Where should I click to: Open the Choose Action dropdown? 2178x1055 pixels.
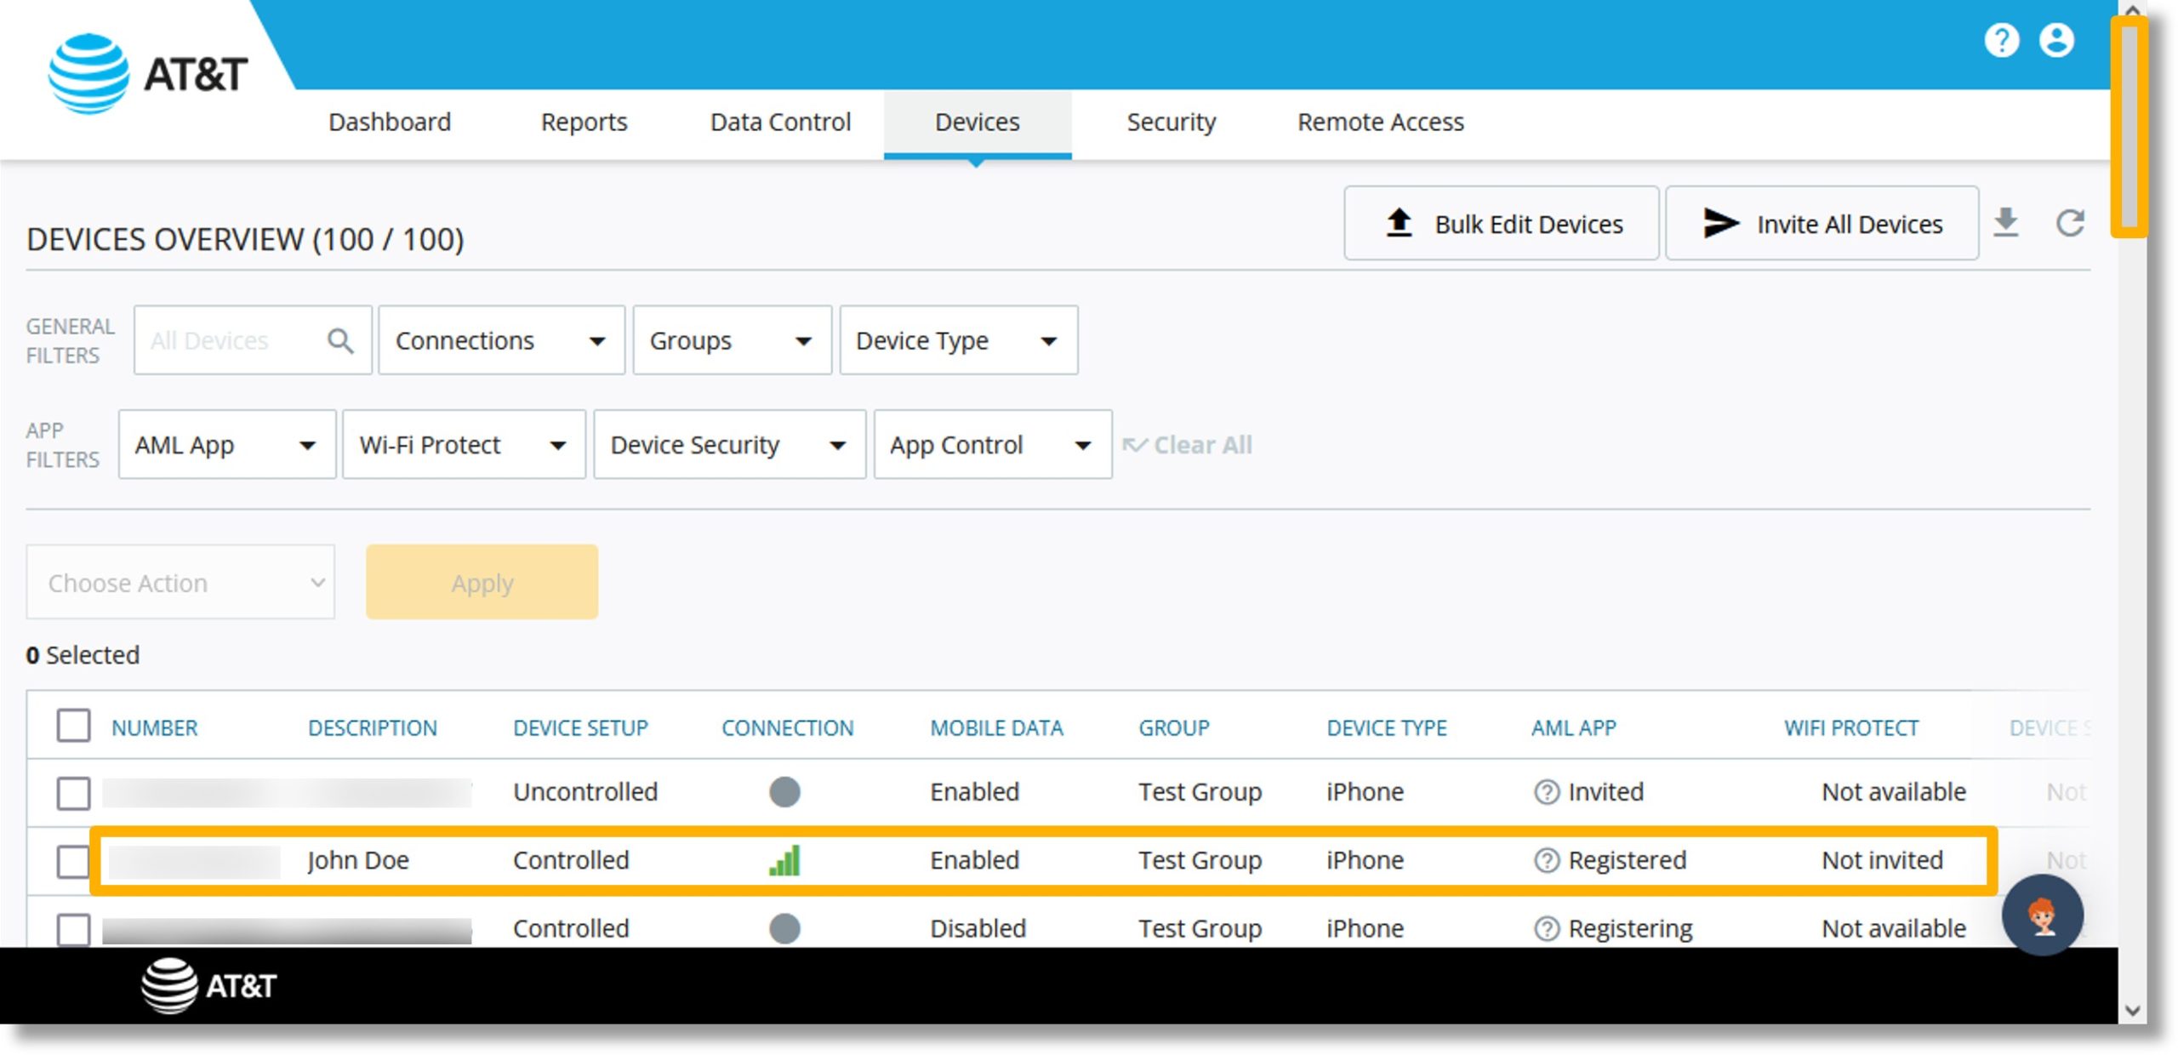click(180, 583)
